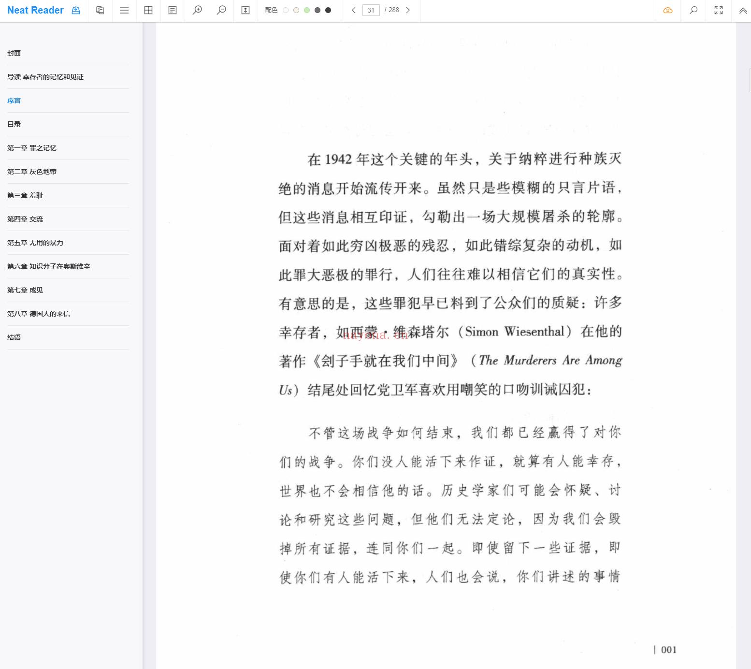Click the text Simon Wiesenthal in the page
The image size is (751, 669).
(515, 332)
